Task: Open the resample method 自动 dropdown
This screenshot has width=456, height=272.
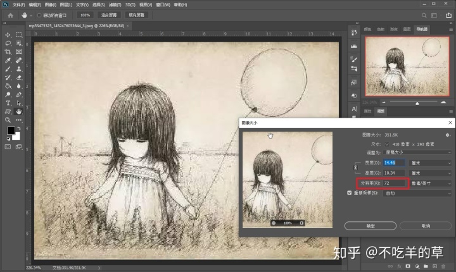Action: [417, 194]
